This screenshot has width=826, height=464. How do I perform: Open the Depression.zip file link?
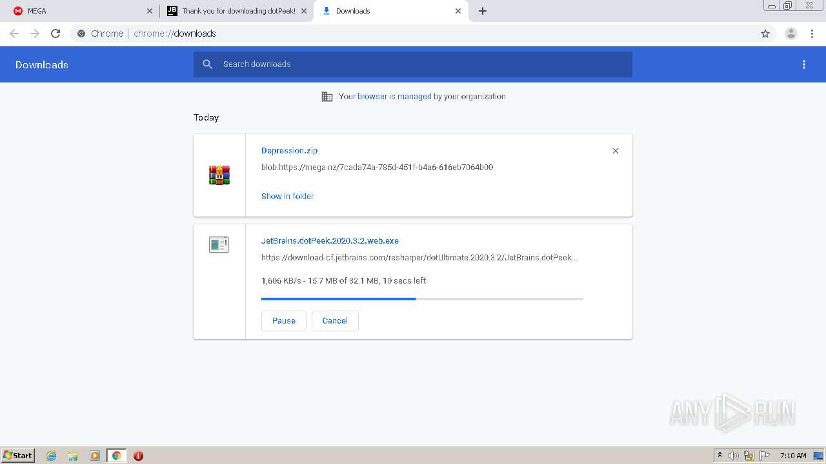pos(289,150)
